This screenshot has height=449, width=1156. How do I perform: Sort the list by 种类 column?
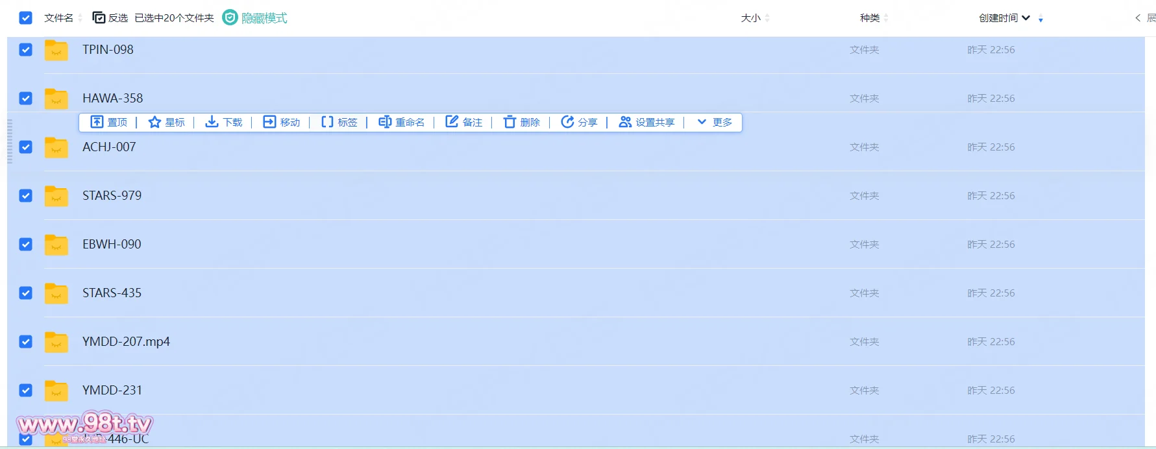tap(870, 18)
